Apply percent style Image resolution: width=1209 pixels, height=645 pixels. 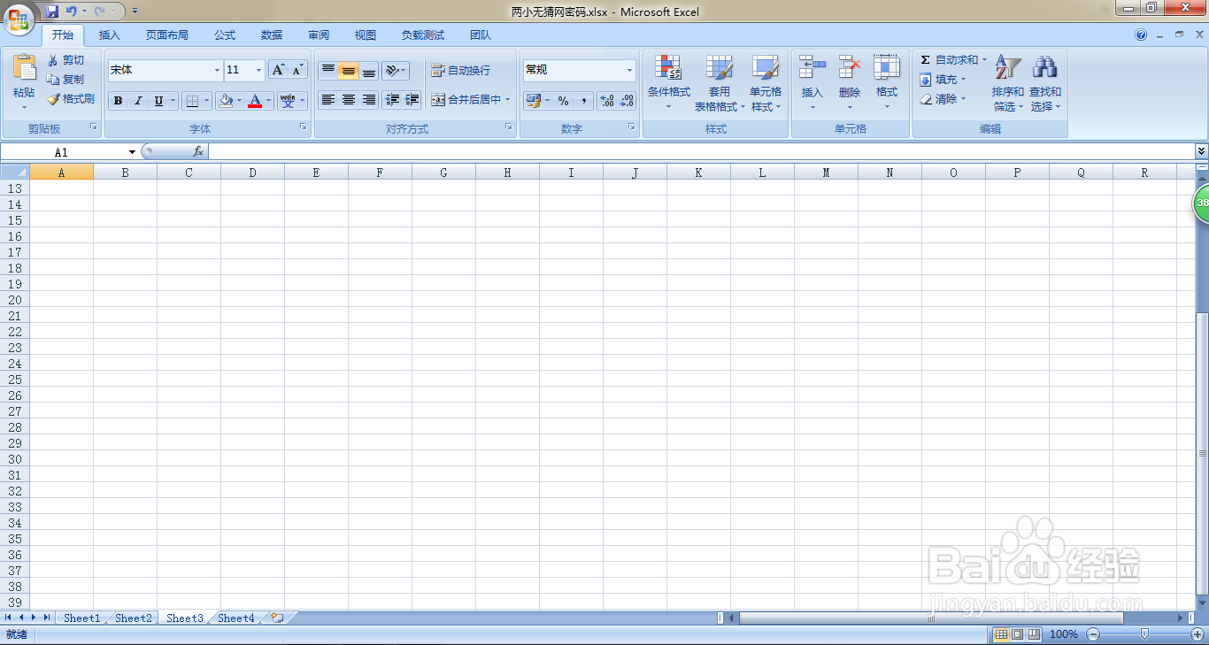coord(563,101)
